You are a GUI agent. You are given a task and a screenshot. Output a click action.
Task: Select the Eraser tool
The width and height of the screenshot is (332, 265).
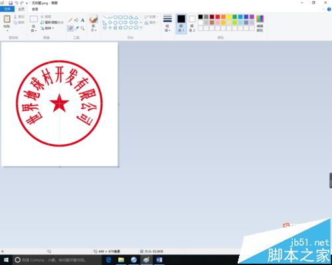click(70, 28)
